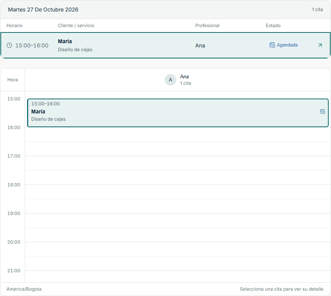Screen dimensions: 331x296
Task: Click the 1 cita counter in header
Action: point(317,10)
